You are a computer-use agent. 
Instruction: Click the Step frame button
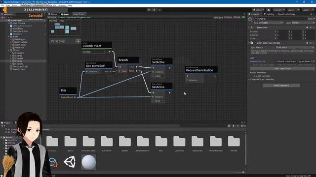coord(159,10)
